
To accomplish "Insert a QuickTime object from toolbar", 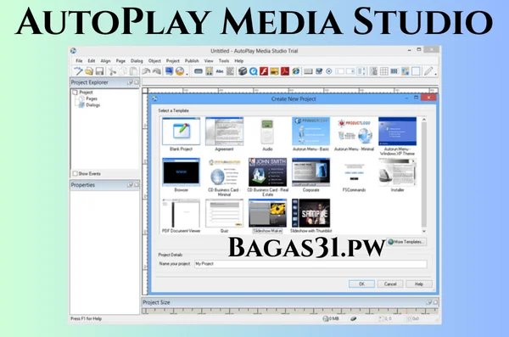I will pyautogui.click(x=253, y=71).
